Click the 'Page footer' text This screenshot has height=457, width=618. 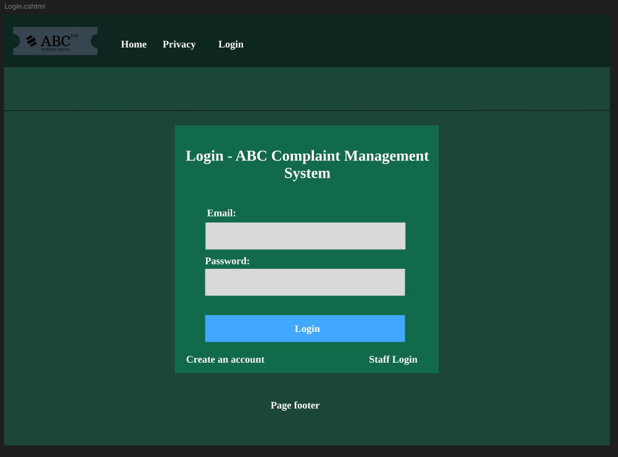295,405
